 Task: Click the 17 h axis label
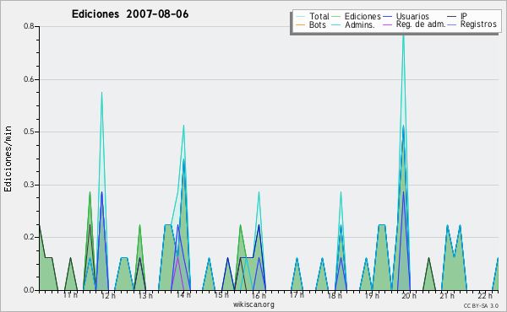tap(297, 295)
